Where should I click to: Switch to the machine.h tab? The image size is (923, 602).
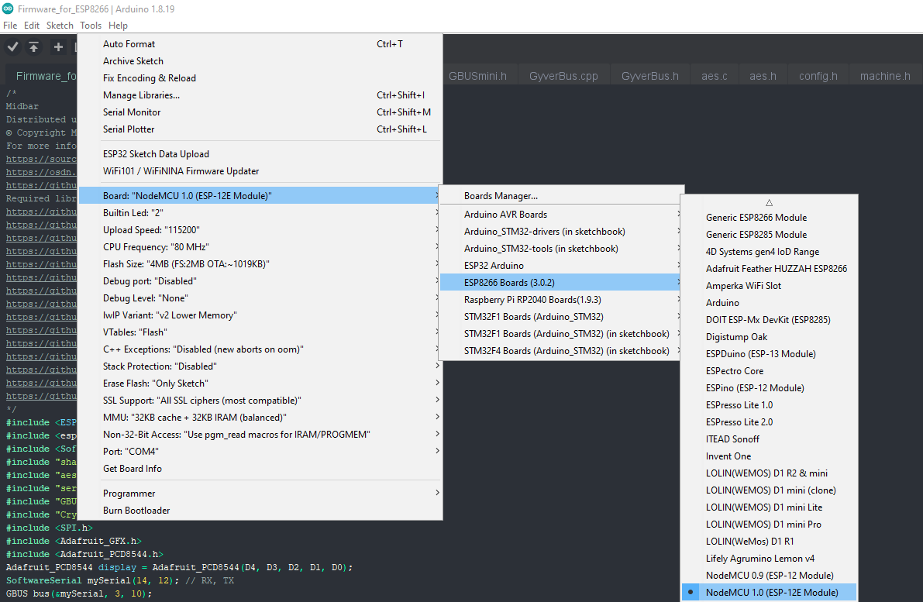885,76
